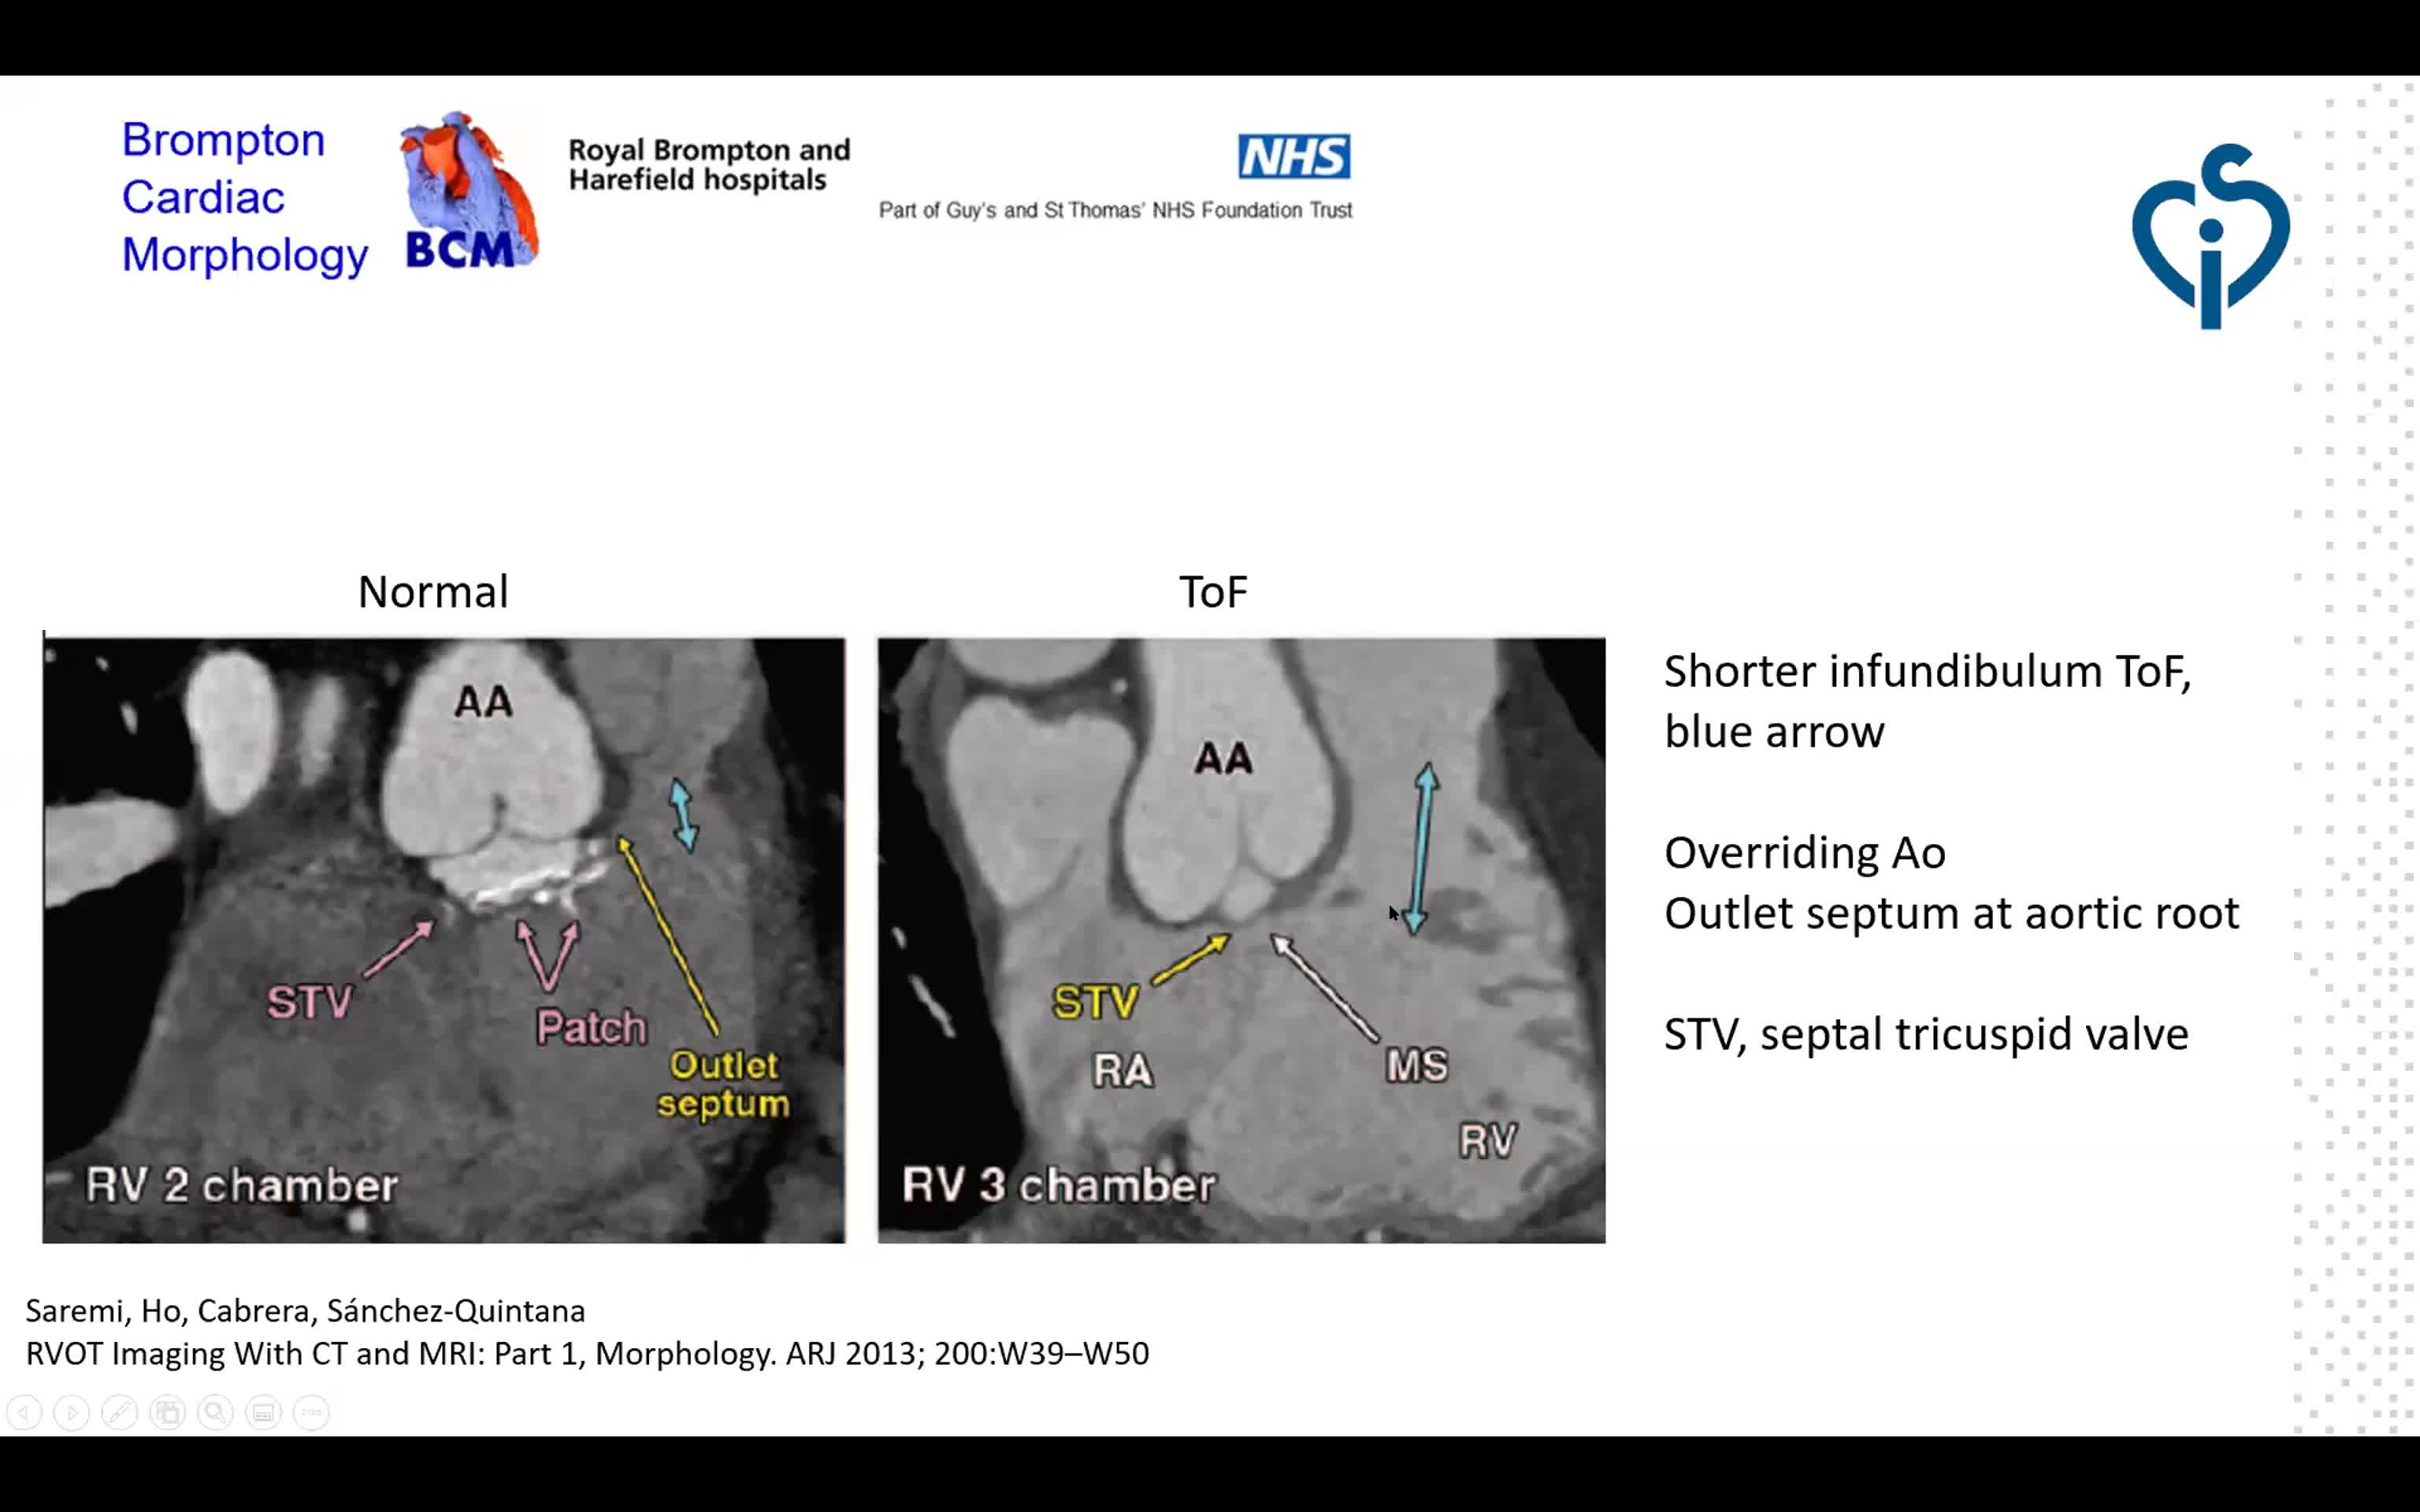Click the Patch label in Normal image
This screenshot has height=1512, width=2420.
(591, 1027)
